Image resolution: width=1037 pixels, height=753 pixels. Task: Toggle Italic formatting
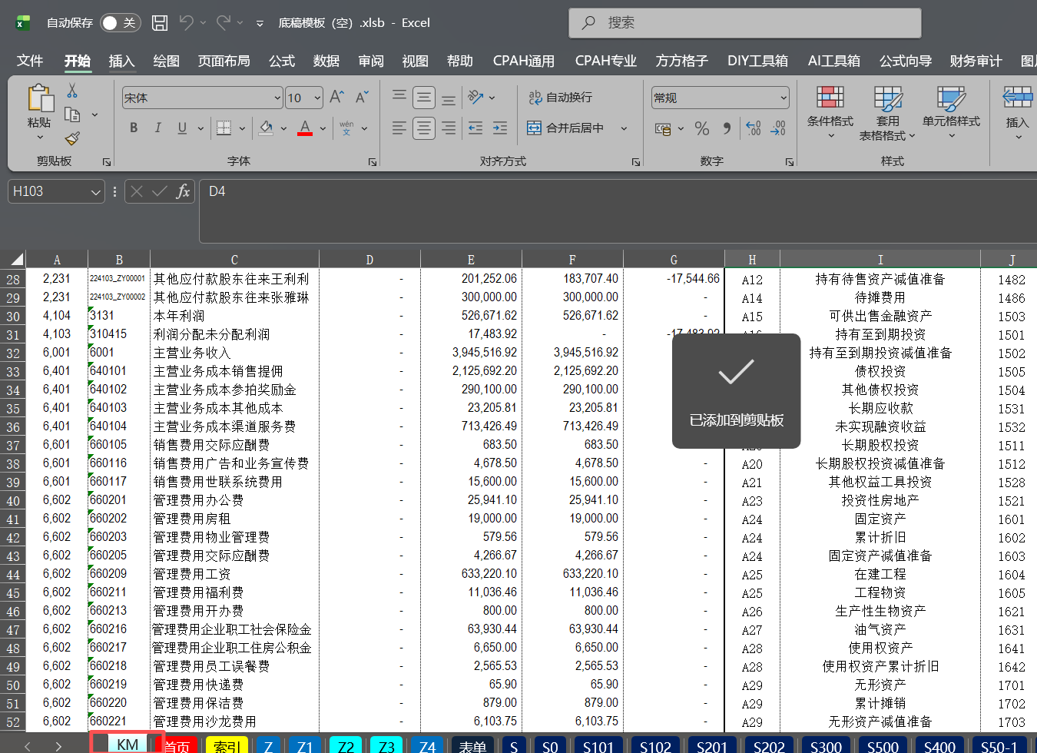(x=157, y=128)
